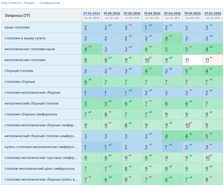Open the 19.05.2026 date column header
This screenshot has height=185, width=224.
112,13
